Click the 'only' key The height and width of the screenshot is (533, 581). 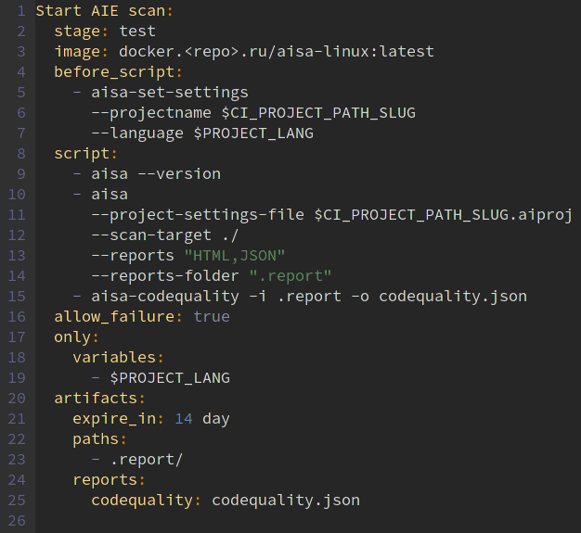click(x=72, y=338)
